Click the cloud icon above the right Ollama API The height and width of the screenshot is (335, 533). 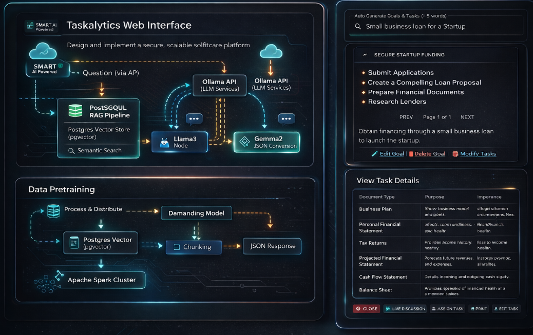tap(271, 51)
